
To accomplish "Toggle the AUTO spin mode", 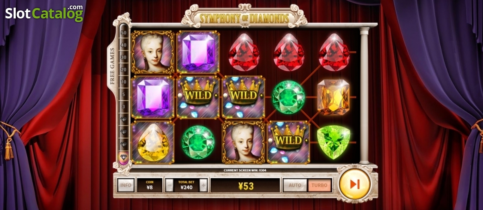I will (295, 185).
